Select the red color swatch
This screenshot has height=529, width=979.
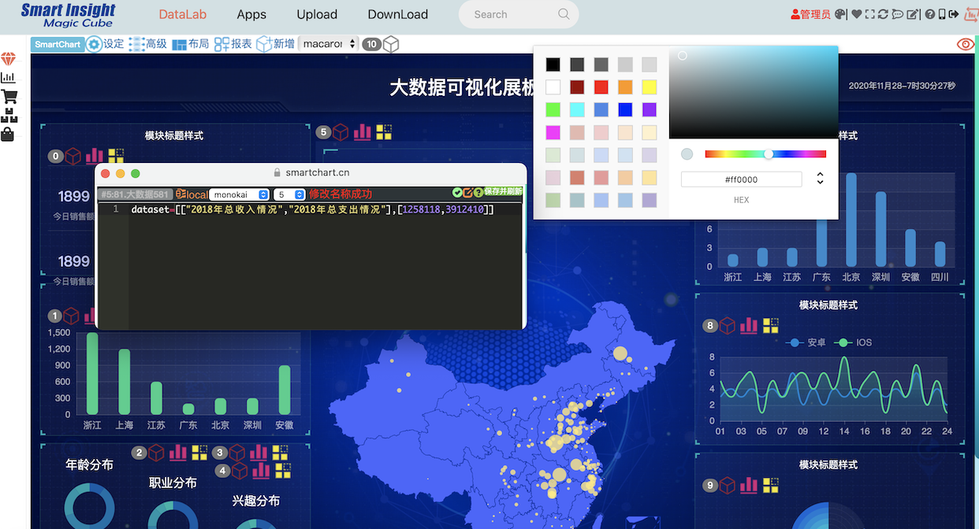(x=601, y=87)
